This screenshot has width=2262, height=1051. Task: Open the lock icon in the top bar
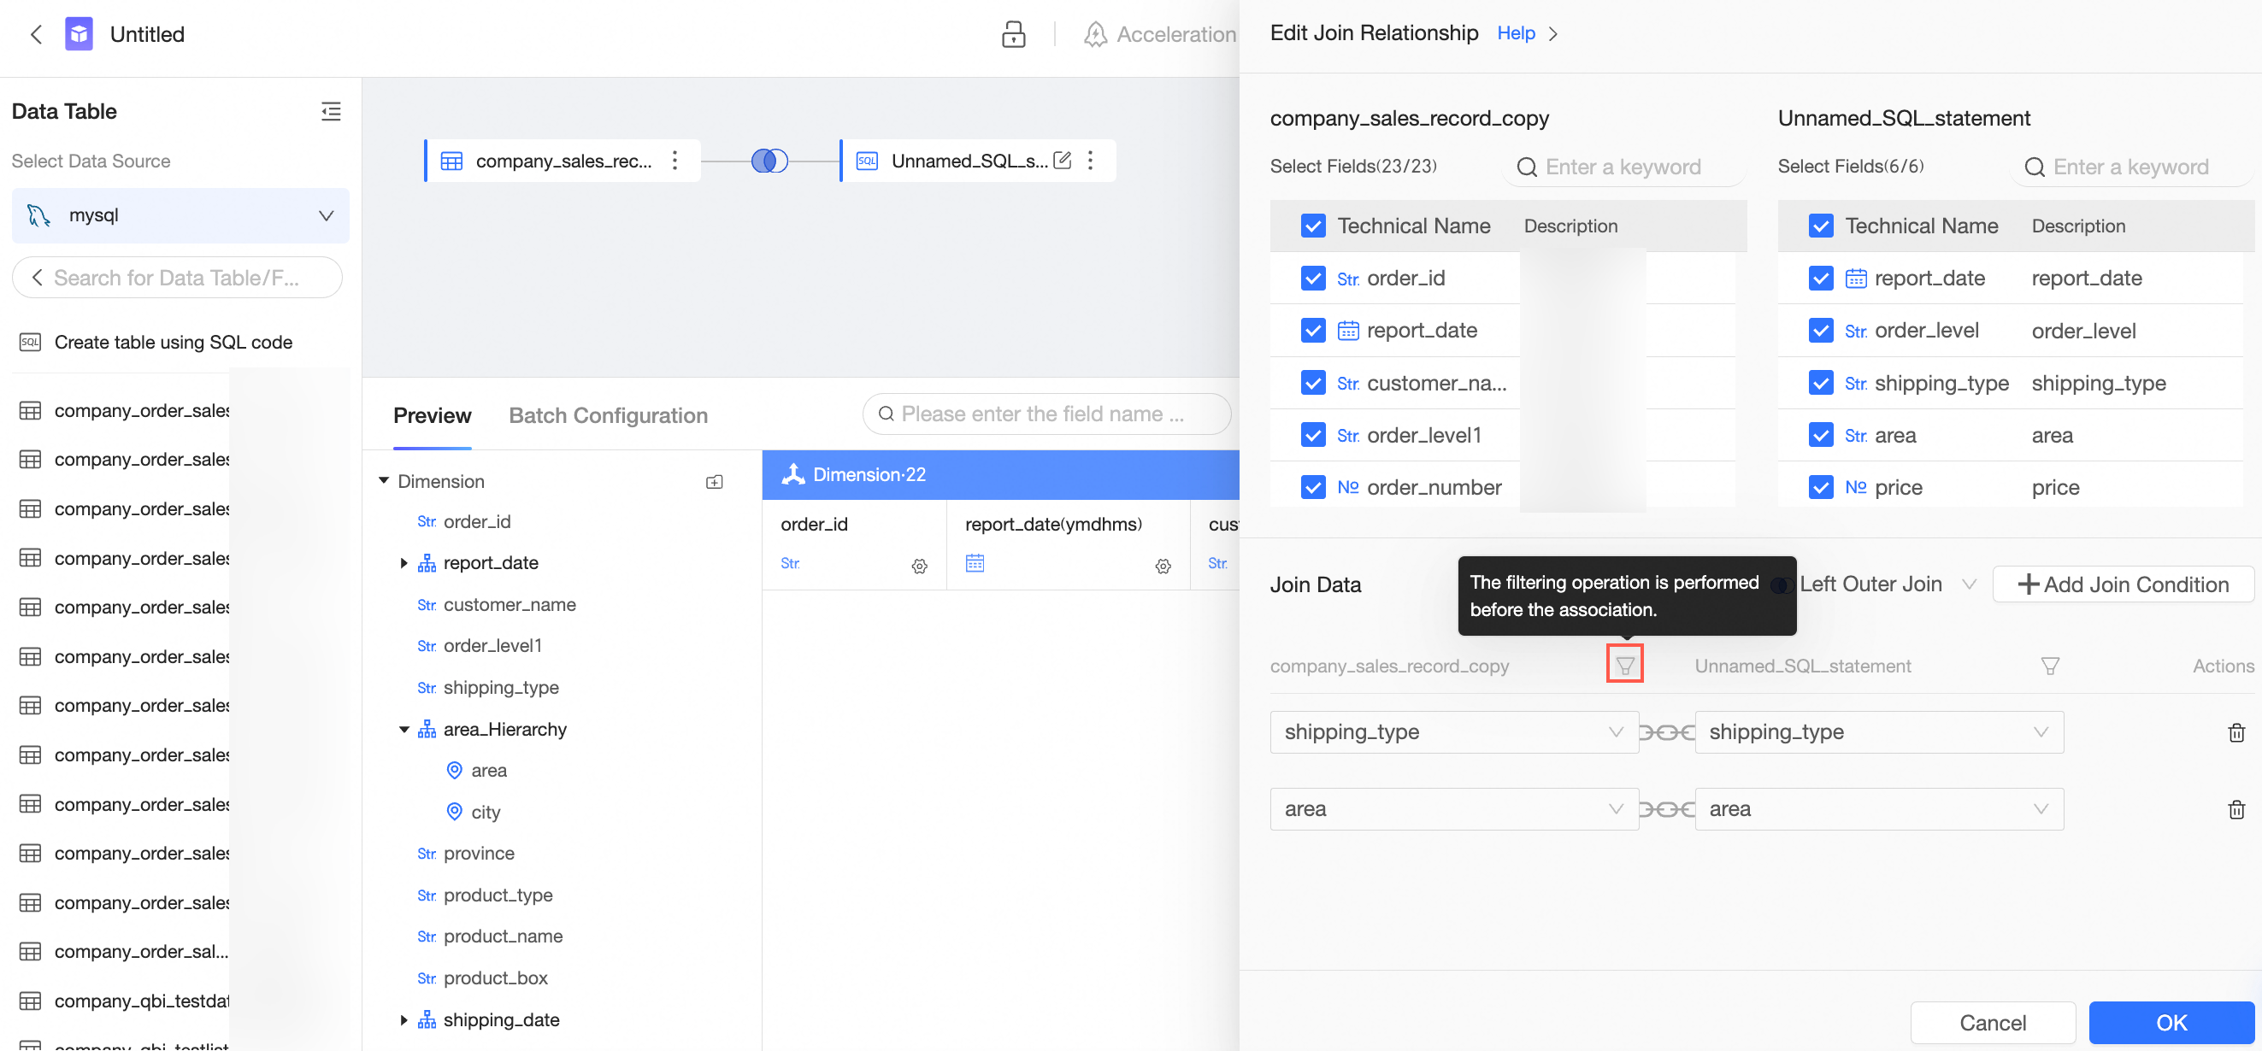[x=1013, y=34]
